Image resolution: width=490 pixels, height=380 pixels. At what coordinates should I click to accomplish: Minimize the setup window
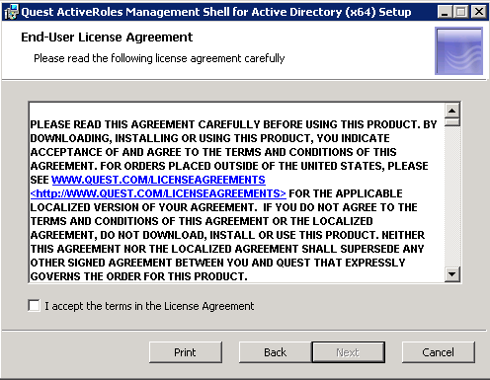tap(445, 12)
